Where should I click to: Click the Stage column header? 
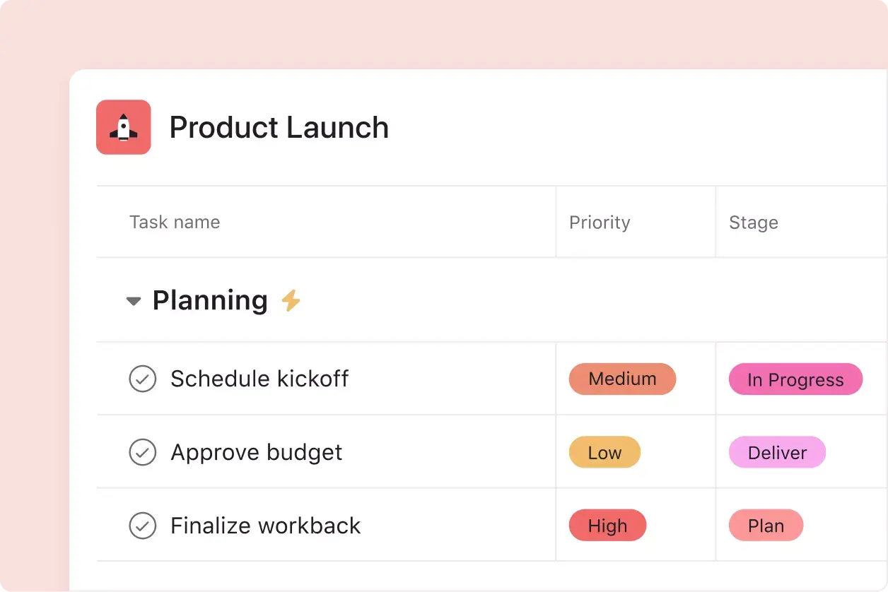[754, 222]
